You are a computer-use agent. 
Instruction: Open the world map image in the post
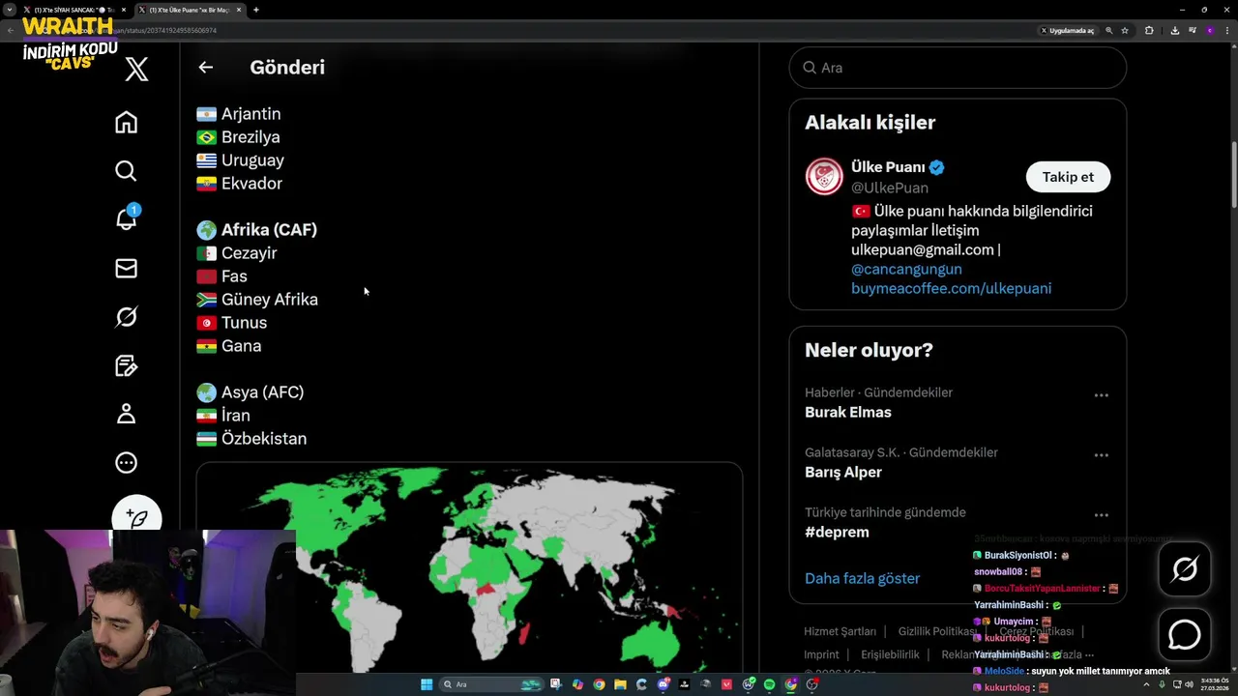[x=469, y=568]
